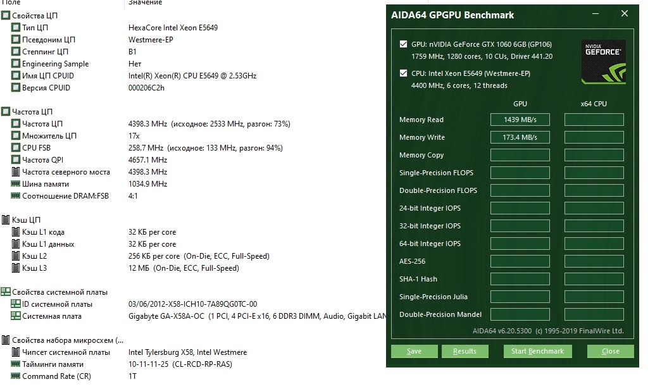The height and width of the screenshot is (389, 655).
Task: Click the icon beside Частота QPI
Action: pyautogui.click(x=15, y=159)
